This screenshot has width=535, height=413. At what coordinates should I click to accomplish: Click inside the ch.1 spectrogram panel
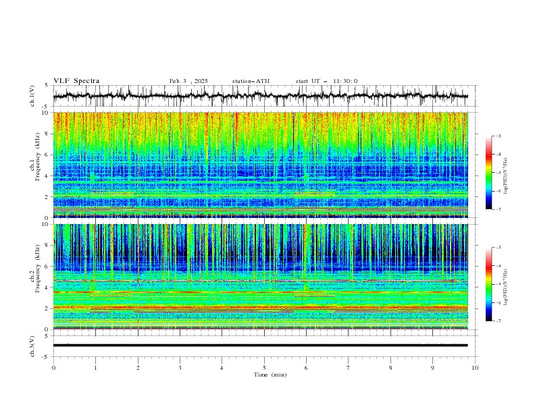(x=260, y=165)
